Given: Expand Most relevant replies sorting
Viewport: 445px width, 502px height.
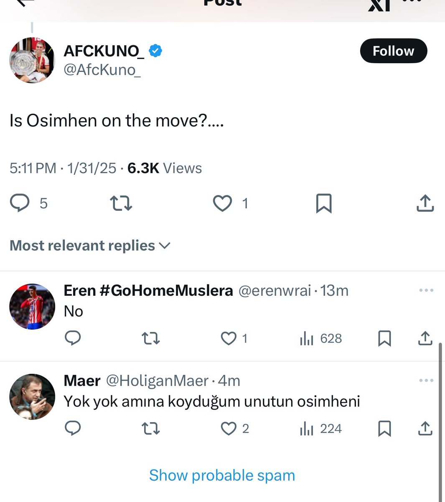Looking at the screenshot, I should tap(90, 246).
